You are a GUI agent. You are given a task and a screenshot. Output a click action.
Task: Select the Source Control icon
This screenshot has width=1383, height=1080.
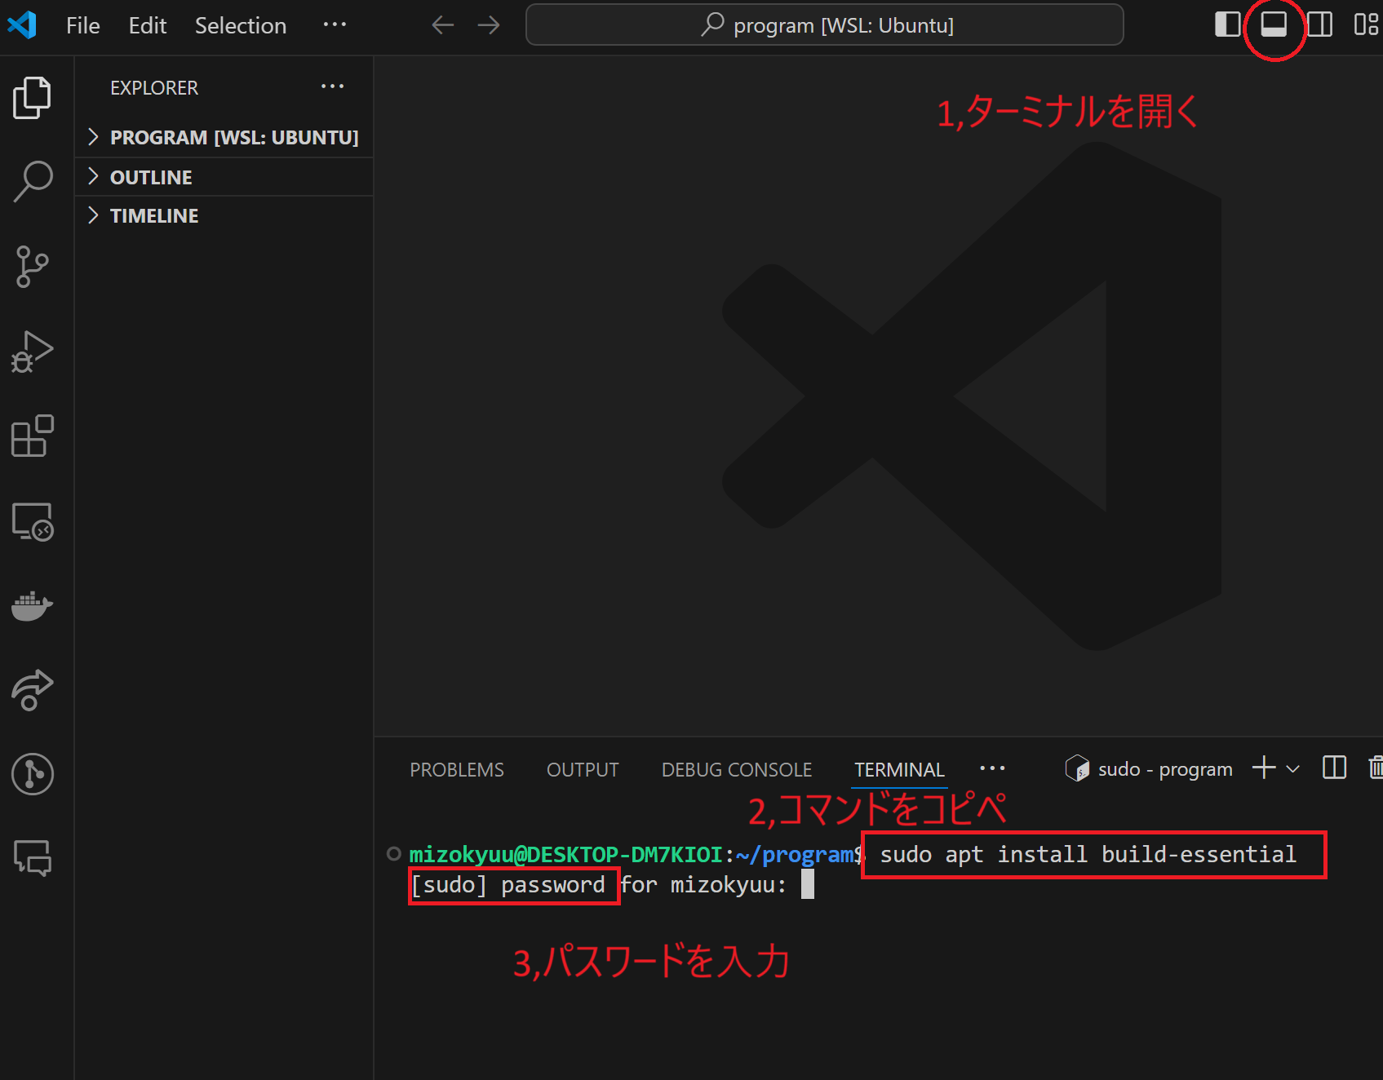point(33,267)
